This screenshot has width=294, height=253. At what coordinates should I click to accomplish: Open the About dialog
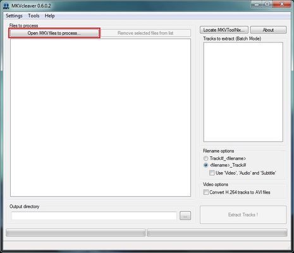[x=268, y=30]
